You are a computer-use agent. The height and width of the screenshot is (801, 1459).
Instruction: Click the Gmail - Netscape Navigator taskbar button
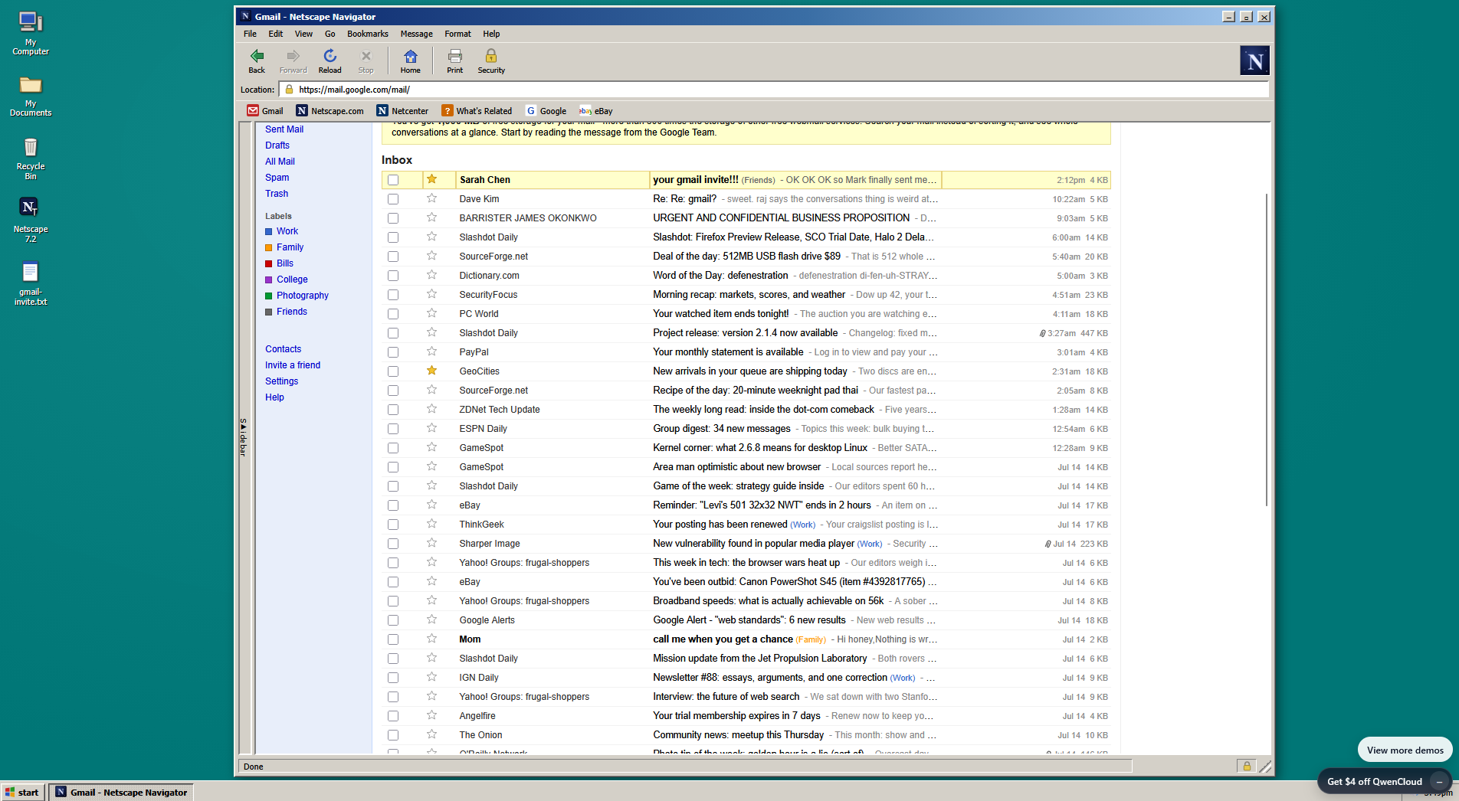[x=121, y=792]
